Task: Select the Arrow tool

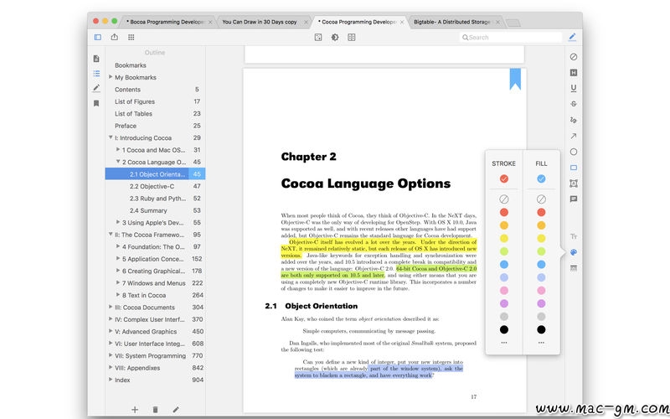Action: [574, 136]
